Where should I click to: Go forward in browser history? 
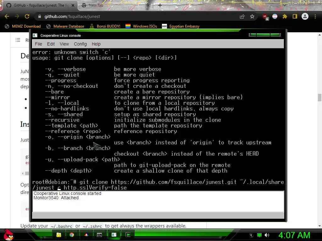pyautogui.click(x=17, y=16)
